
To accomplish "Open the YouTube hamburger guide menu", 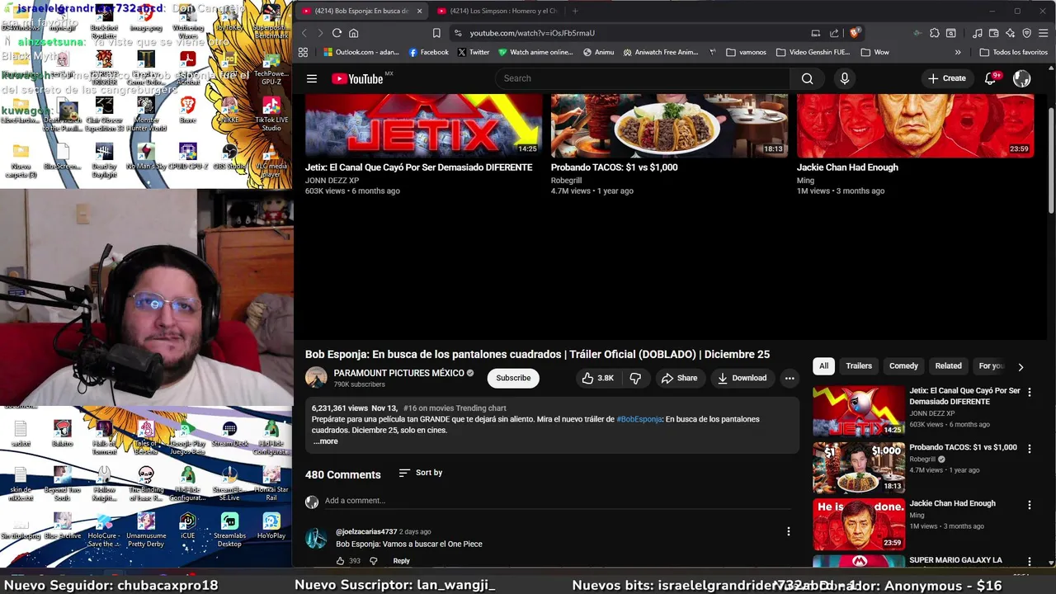I will pos(312,78).
